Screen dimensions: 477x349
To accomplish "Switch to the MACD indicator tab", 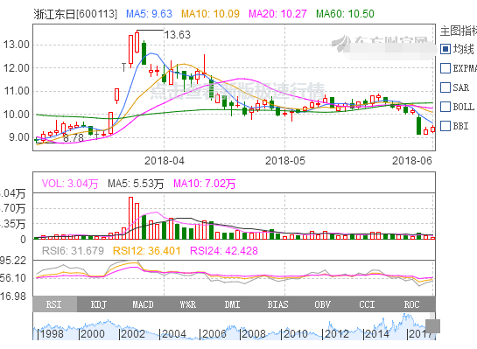I will pos(144,304).
